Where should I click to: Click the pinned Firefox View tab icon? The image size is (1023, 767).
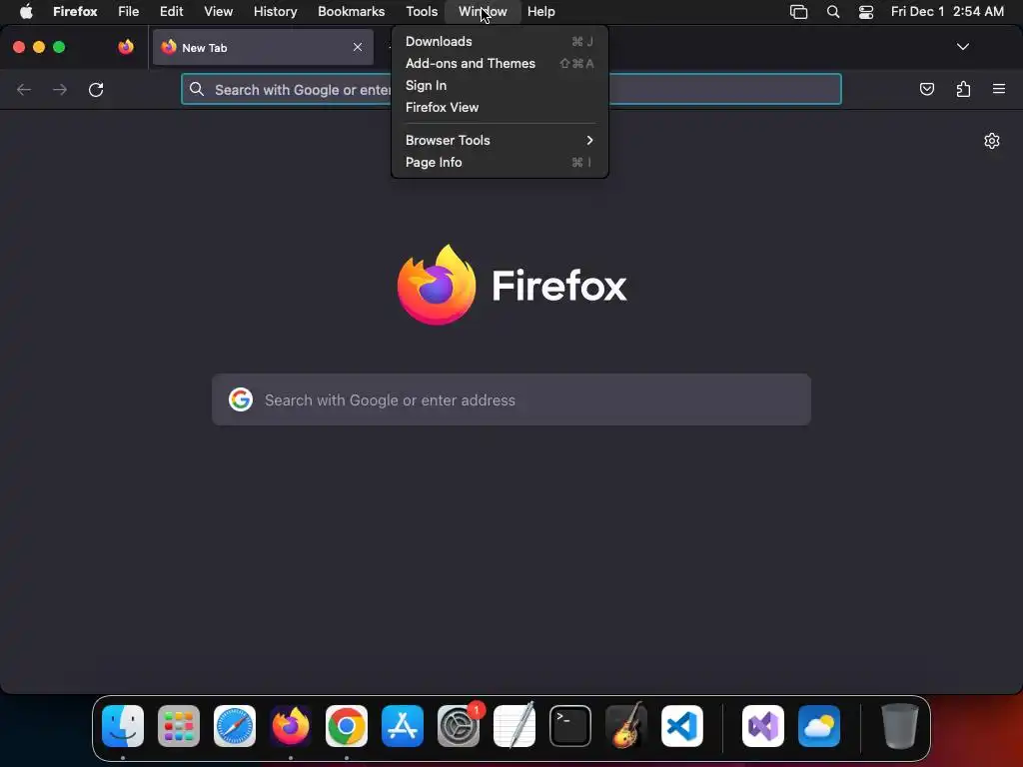(126, 47)
